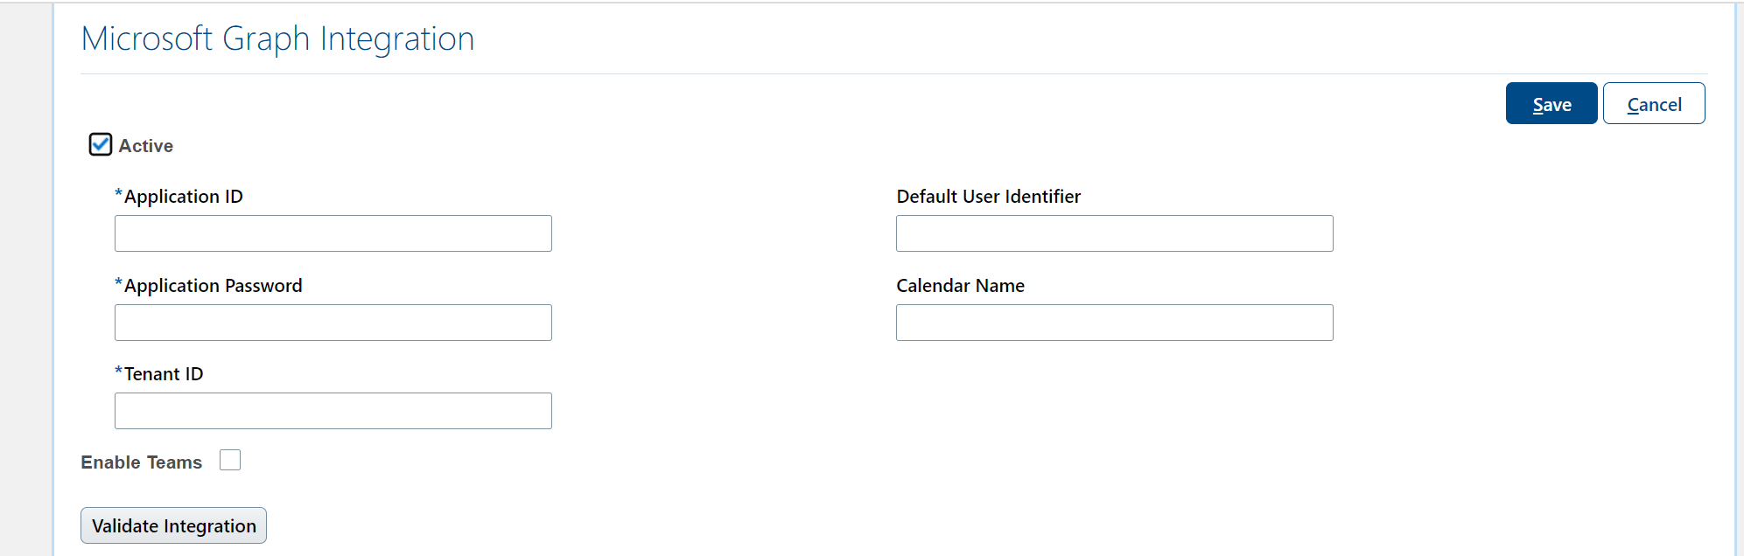
Task: Save the Microsoft Graph settings
Action: tap(1550, 103)
